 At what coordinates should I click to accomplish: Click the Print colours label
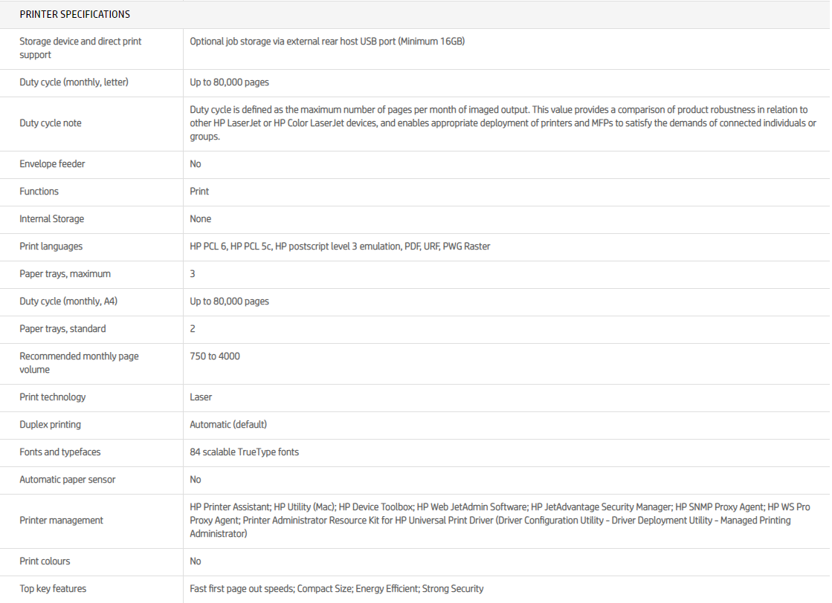(x=45, y=561)
